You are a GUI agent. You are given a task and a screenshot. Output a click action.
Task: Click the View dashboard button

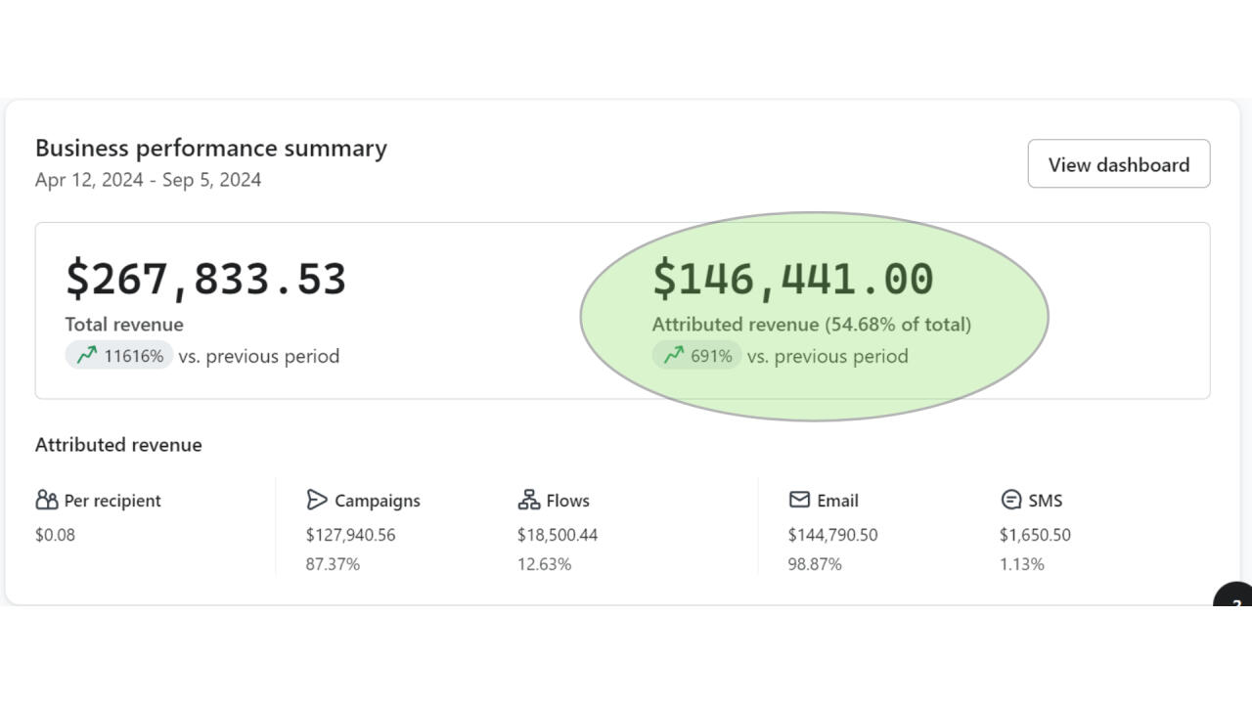point(1118,164)
